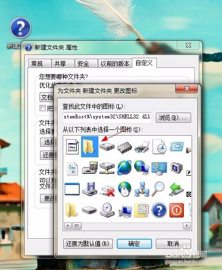Image resolution: width=222 pixels, height=270 pixels.
Task: Select the networked computers icon
Action: 142,190
